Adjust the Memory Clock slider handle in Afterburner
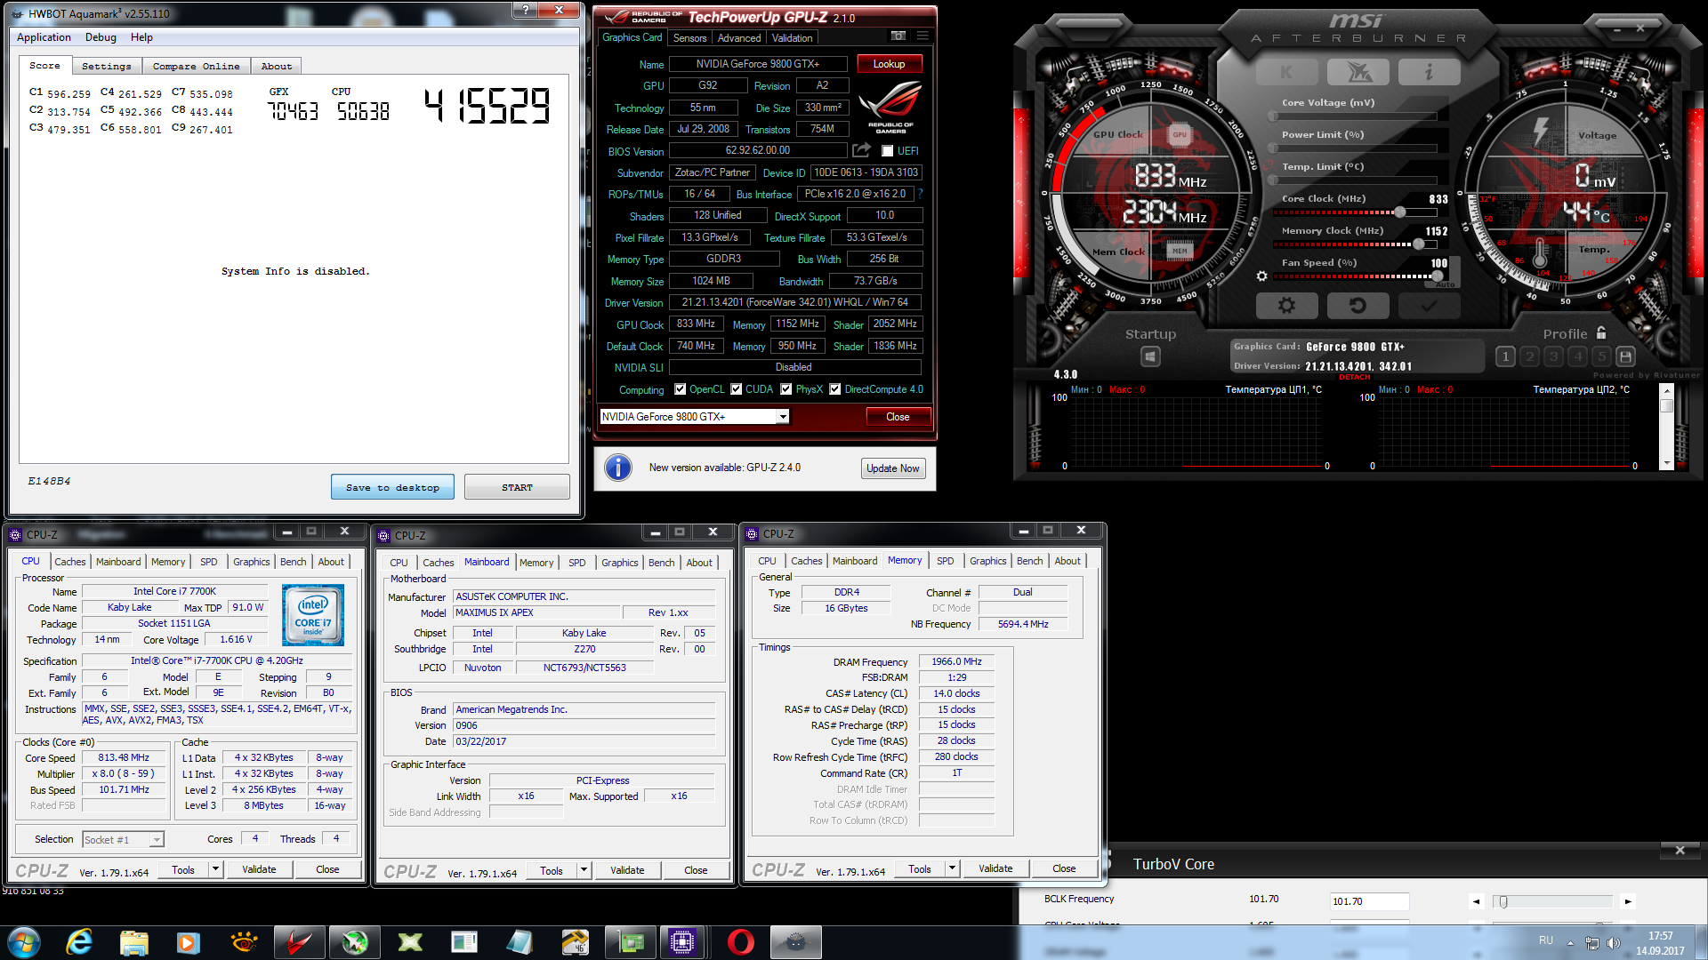Viewport: 1708px width, 960px height. coord(1418,244)
